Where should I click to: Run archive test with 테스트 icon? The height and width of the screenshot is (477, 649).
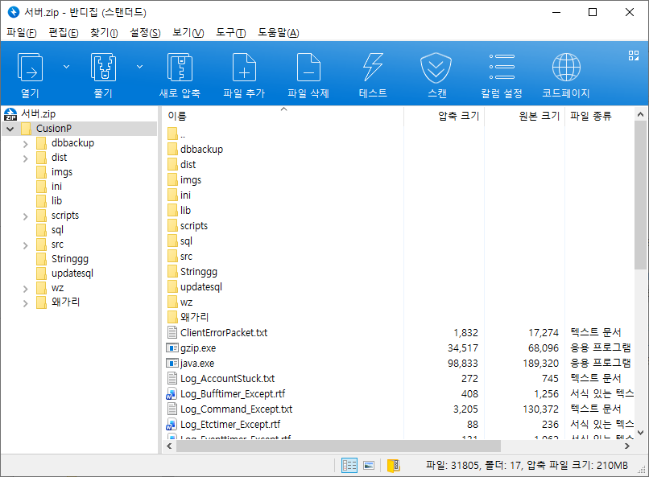[x=373, y=67]
